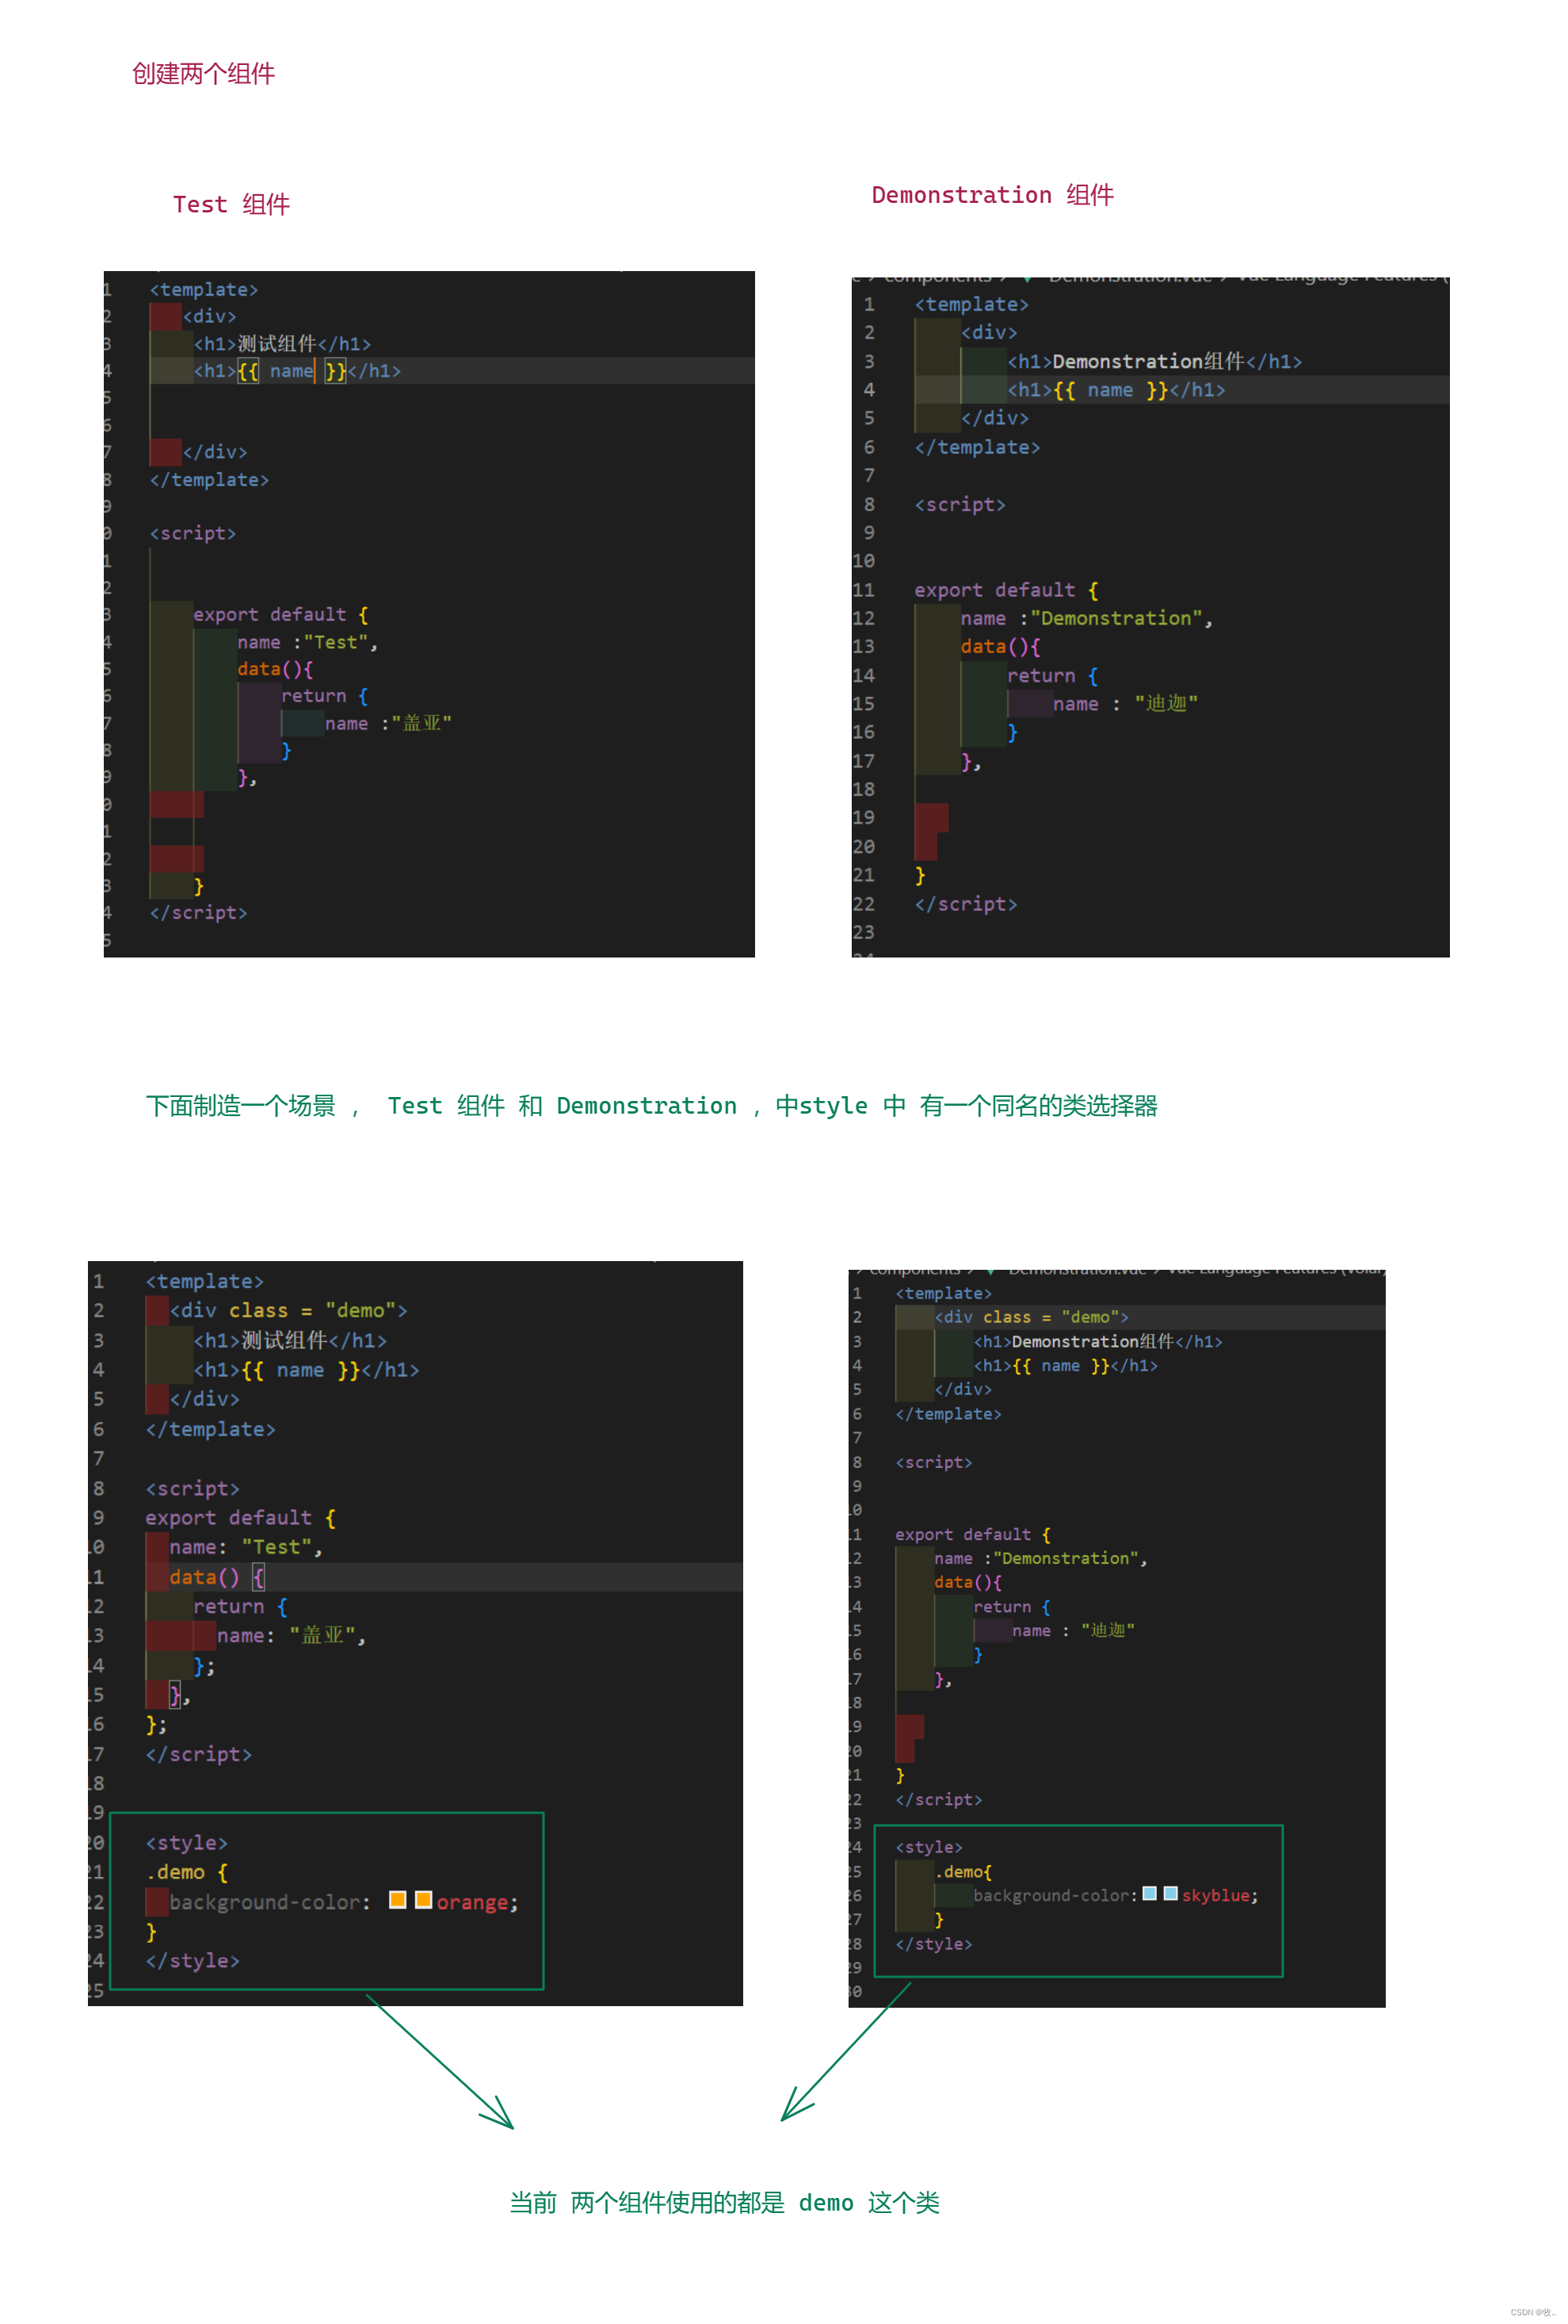
Task: Click 'name :"Demonstration",' in the bottom-right panel
Action: pos(1040,1558)
